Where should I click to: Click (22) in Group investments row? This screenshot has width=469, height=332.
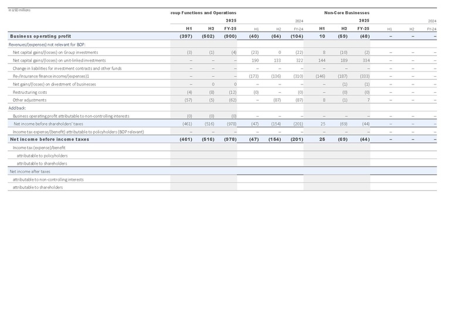pos(299,52)
